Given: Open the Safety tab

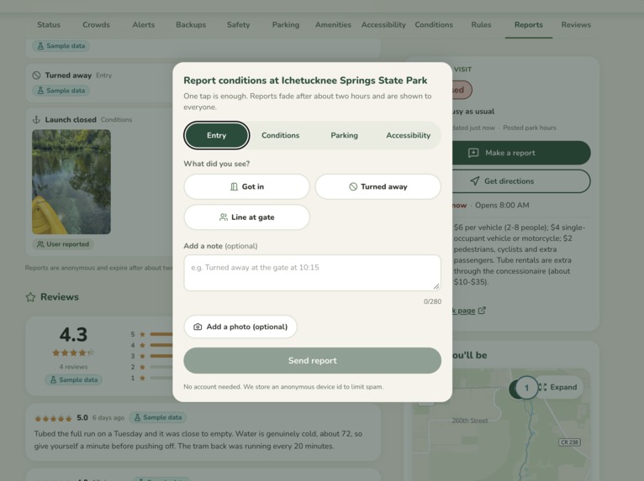Looking at the screenshot, I should [x=238, y=24].
